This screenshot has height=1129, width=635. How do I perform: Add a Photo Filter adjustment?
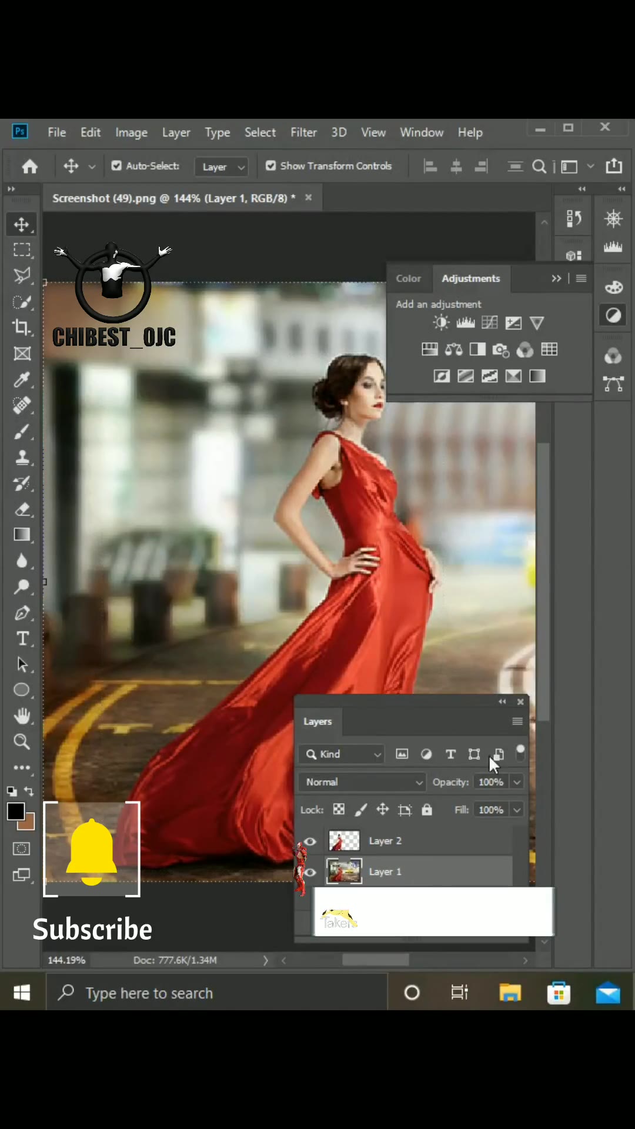pyautogui.click(x=501, y=350)
